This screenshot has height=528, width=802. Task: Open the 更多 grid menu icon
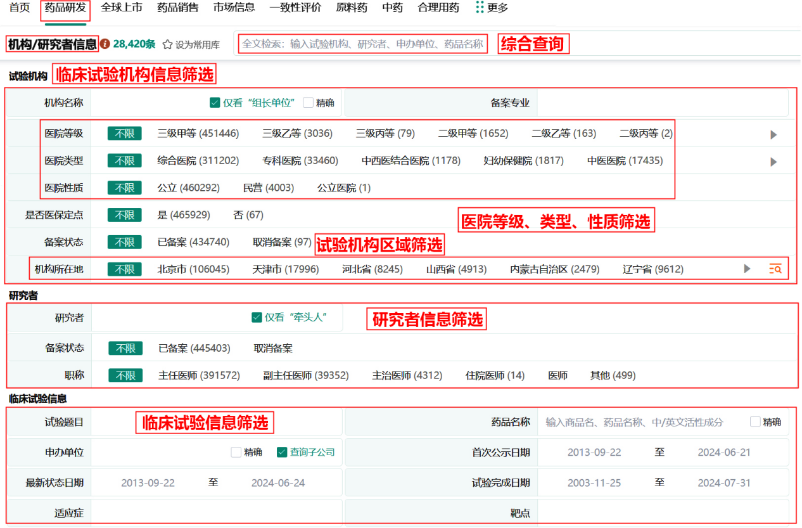click(480, 8)
